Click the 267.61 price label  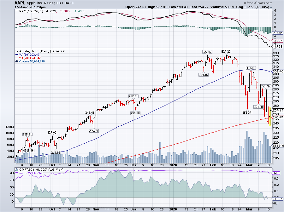(x=133, y=96)
